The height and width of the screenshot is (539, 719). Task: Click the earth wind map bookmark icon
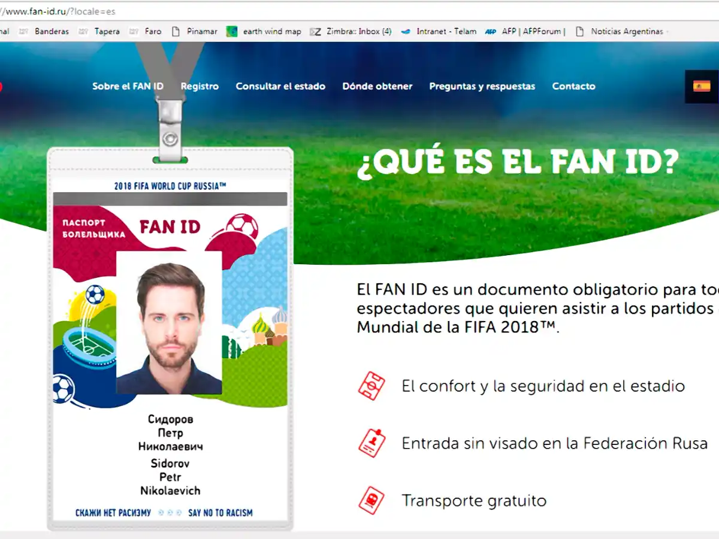232,31
